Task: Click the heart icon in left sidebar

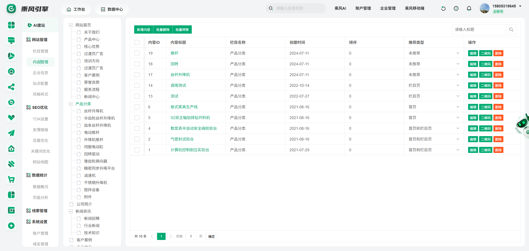Action: pyautogui.click(x=11, y=118)
